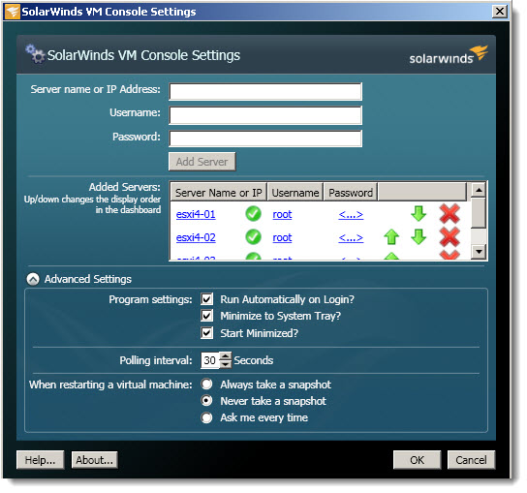This screenshot has height=493, width=527.
Task: Edit the esxi4-01 server name link
Action: click(x=196, y=214)
